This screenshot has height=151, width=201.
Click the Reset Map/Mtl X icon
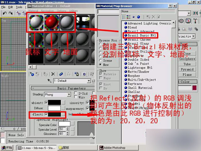point(53,74)
